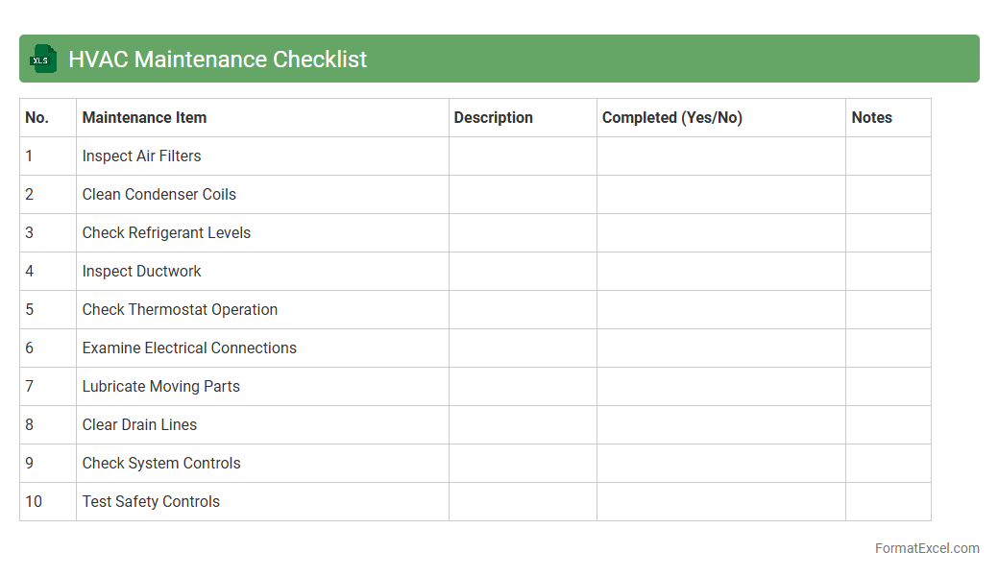Click the Examine Electrical Connections cell
The image size is (999, 576).
click(x=189, y=348)
